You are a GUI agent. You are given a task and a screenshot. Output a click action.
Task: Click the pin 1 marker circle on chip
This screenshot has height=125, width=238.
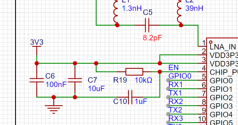tap(211, 42)
